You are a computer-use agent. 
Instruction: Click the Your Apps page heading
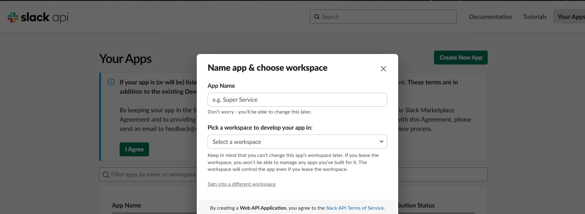coord(125,59)
